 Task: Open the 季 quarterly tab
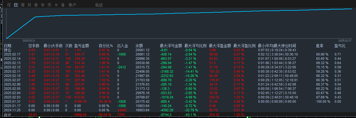click(36, 5)
